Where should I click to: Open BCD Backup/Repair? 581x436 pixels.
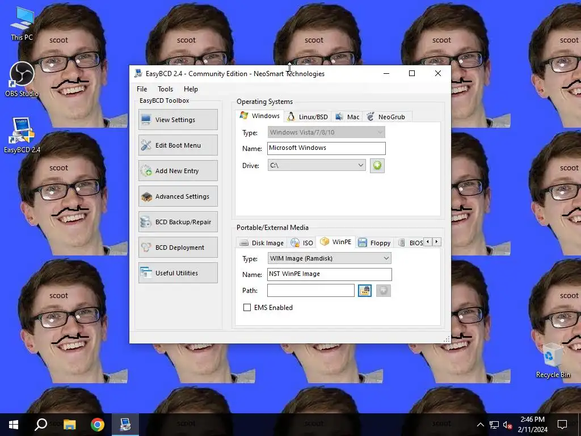(x=178, y=222)
